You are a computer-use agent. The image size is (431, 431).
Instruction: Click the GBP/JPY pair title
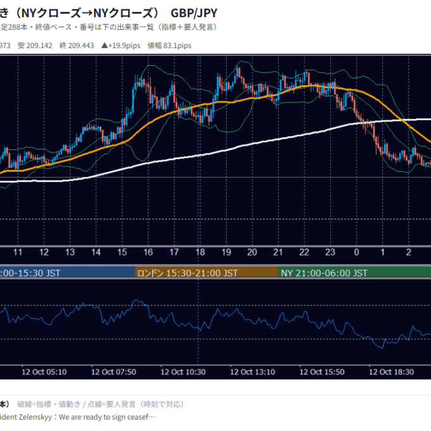194,13
